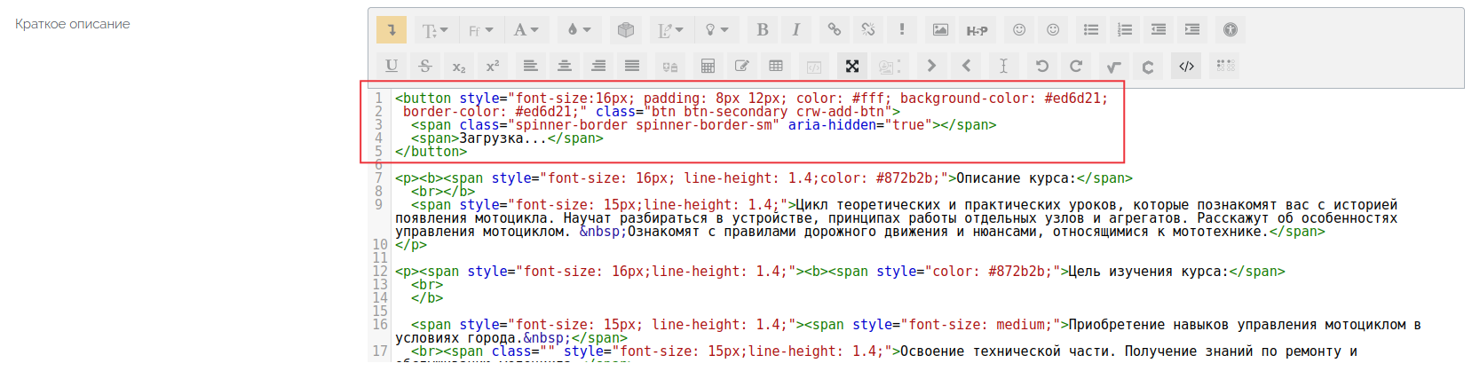Click the unlink icon
Image resolution: width=1472 pixels, height=371 pixels.
(868, 30)
